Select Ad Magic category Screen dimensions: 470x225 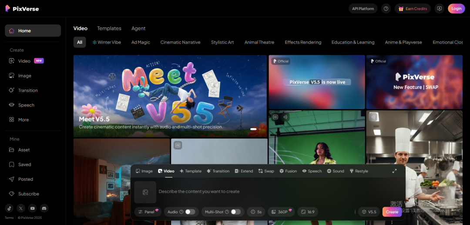point(141,42)
